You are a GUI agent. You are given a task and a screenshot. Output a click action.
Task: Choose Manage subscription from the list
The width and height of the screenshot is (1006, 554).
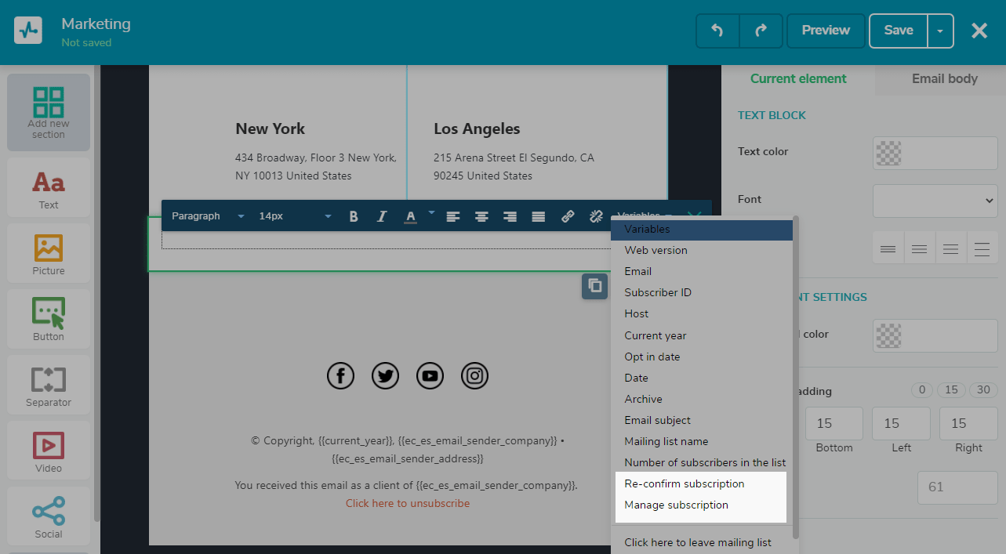pos(676,505)
